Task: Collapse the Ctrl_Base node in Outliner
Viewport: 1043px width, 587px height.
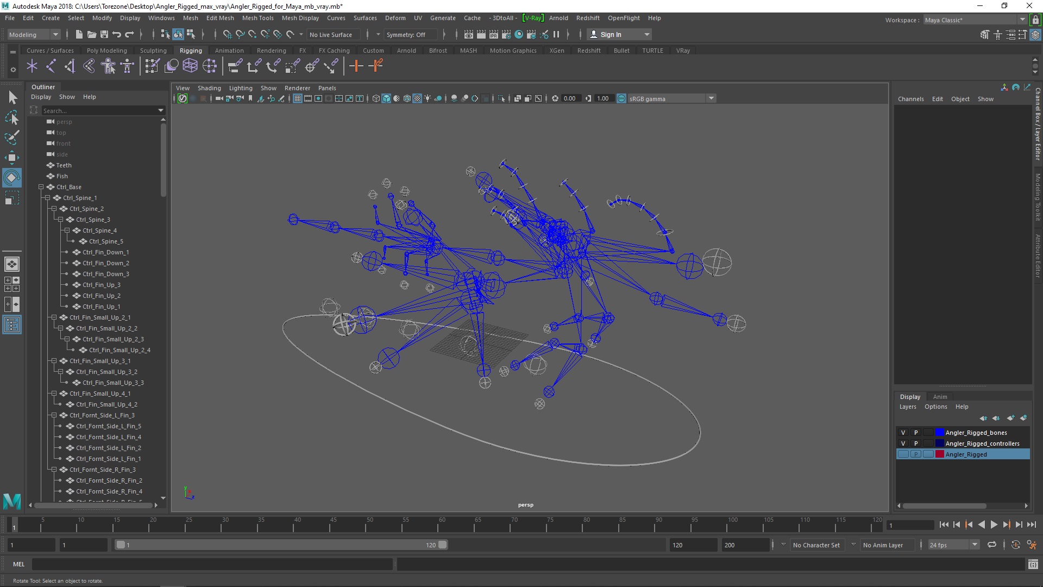Action: point(41,187)
